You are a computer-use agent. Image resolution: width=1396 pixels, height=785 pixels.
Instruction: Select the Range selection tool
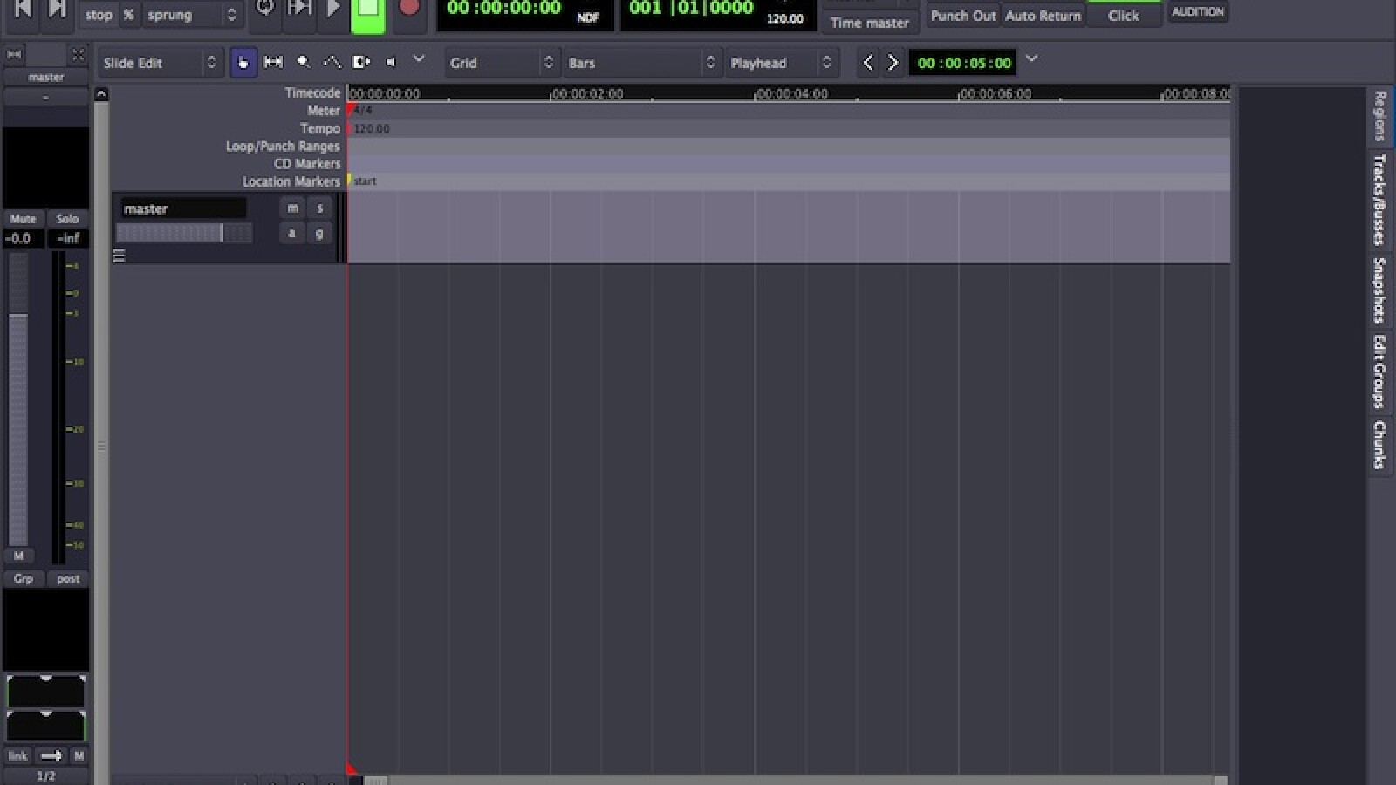[x=273, y=63]
